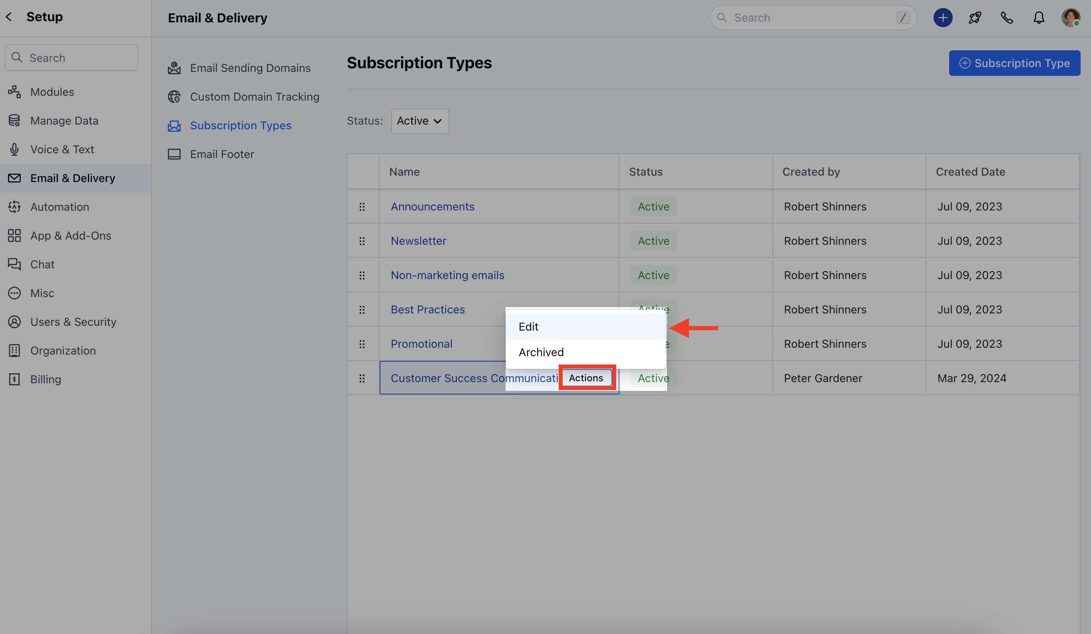Open the Actions menu button
The image size is (1091, 634).
(x=586, y=378)
